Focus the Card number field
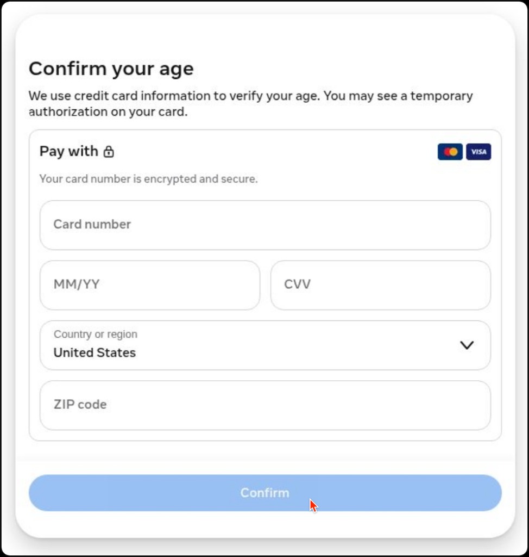529x557 pixels. (265, 225)
